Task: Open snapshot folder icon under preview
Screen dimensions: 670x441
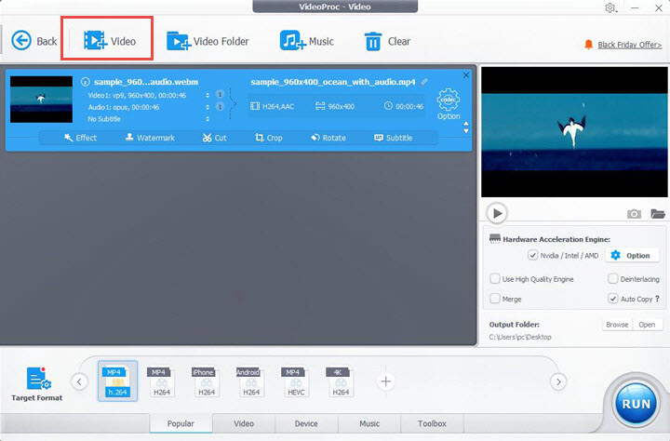Action: pos(658,213)
